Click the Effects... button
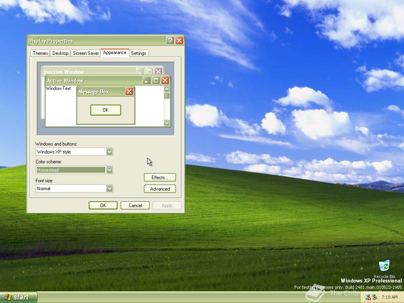This screenshot has width=404, height=303. pos(160,177)
